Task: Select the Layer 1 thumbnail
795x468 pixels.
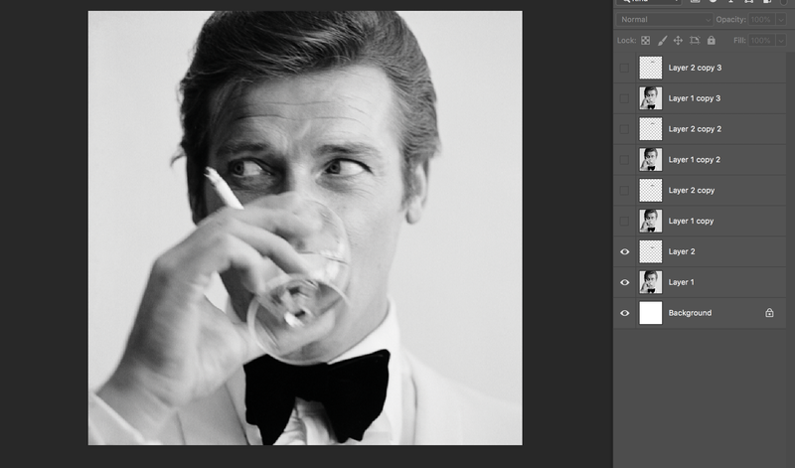Action: coord(651,282)
